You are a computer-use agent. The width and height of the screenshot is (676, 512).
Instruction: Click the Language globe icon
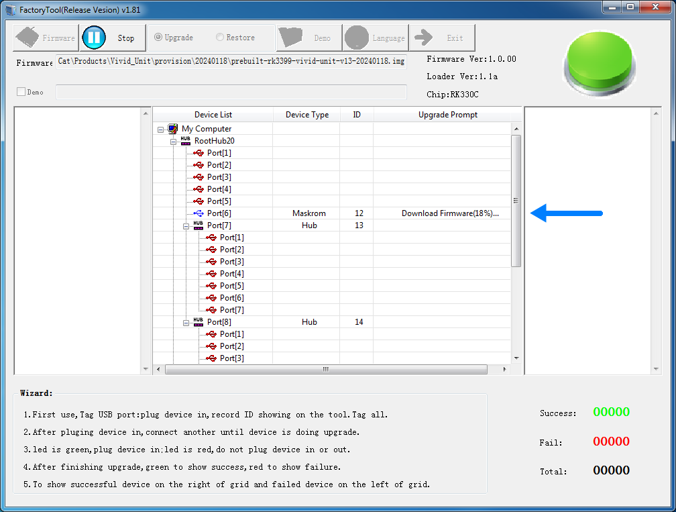tap(357, 38)
